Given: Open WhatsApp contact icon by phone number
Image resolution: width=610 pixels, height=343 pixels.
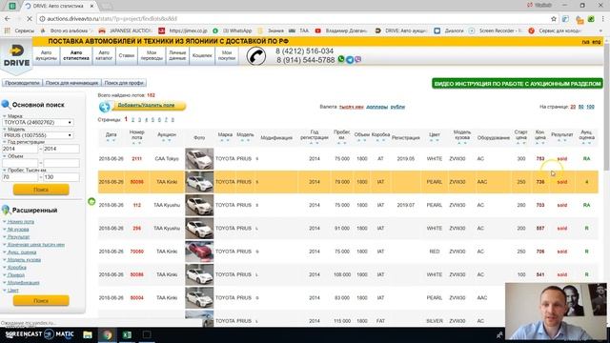Looking at the screenshot, I should pos(341,59).
